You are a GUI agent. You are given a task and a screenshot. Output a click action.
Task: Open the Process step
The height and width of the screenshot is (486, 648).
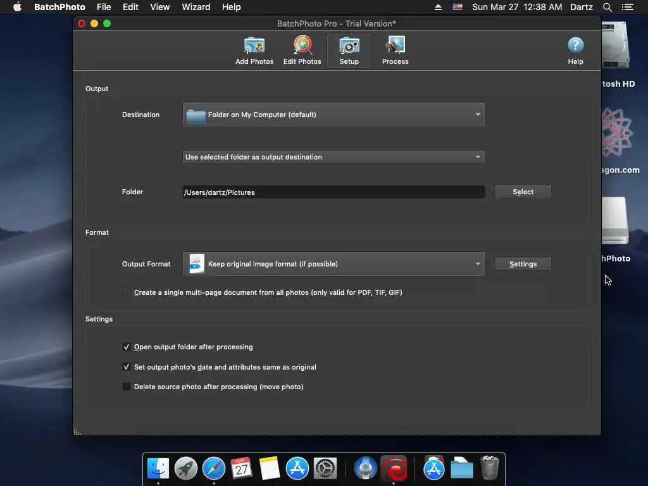[395, 51]
